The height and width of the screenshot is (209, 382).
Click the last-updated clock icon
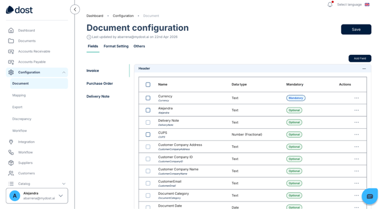89,37
